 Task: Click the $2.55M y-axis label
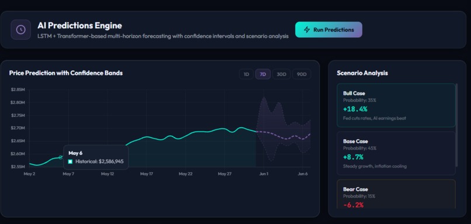point(18,166)
